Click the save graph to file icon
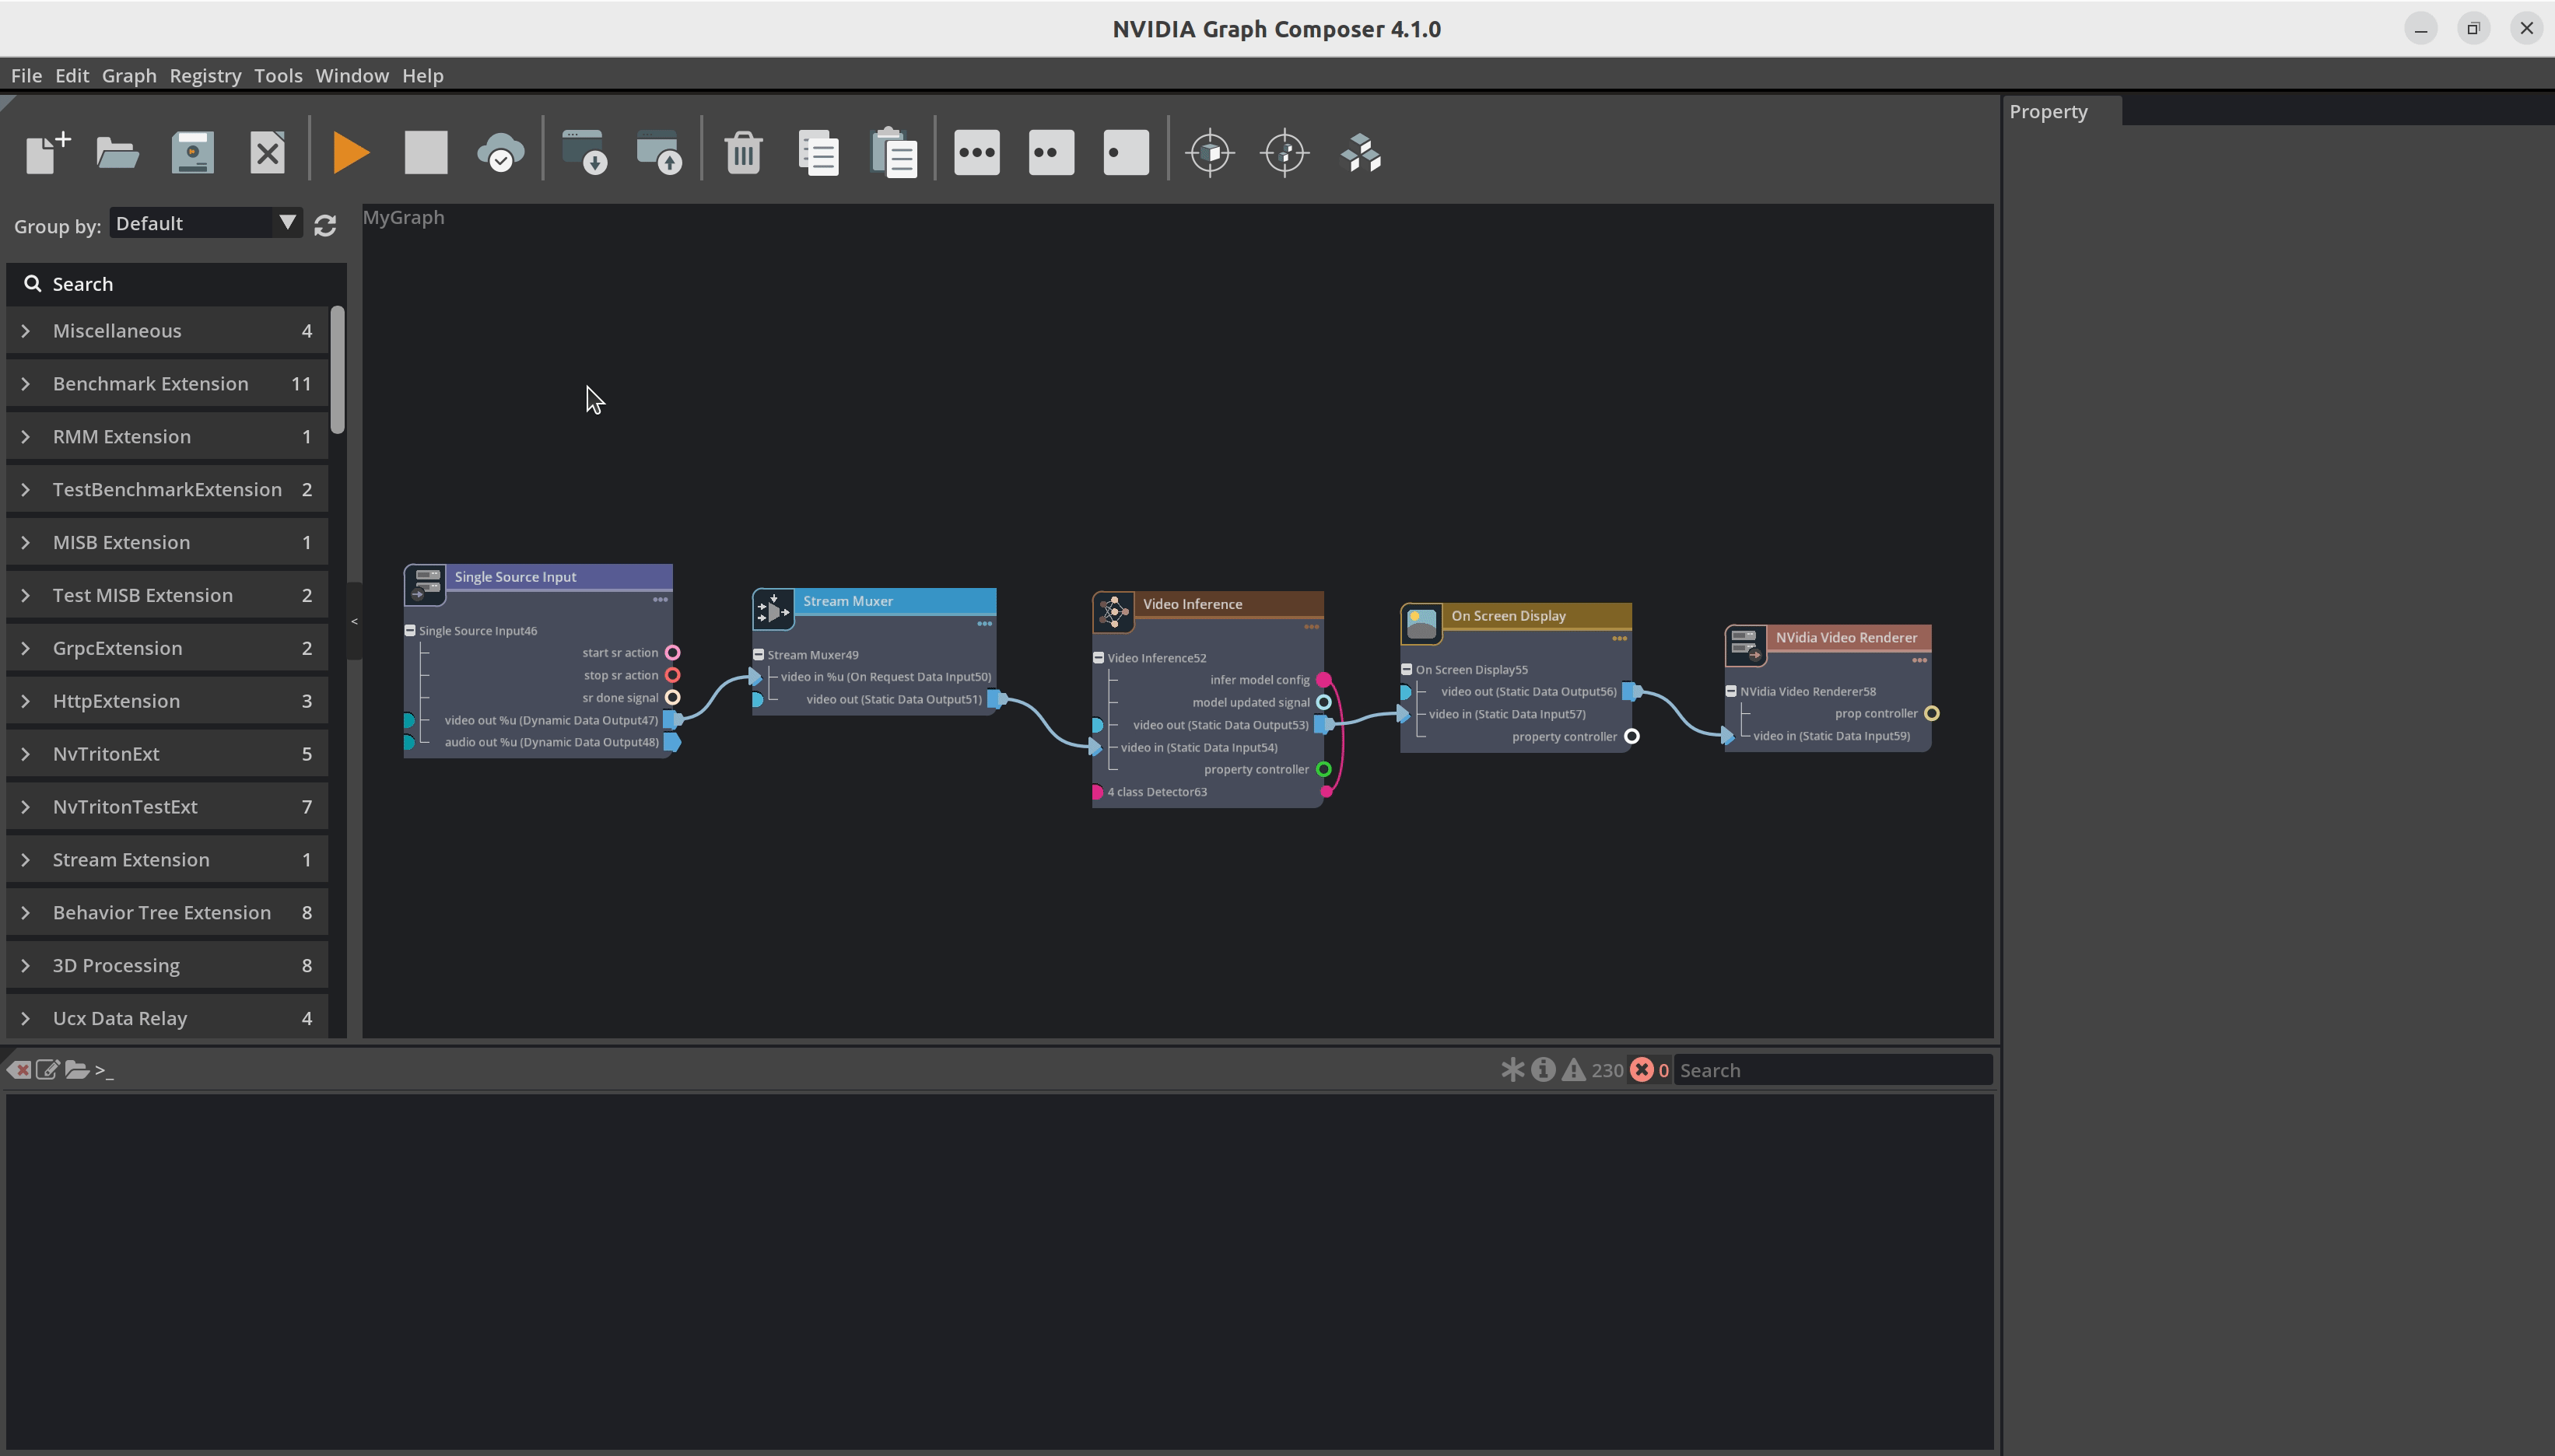2555x1456 pixels. tap(191, 152)
